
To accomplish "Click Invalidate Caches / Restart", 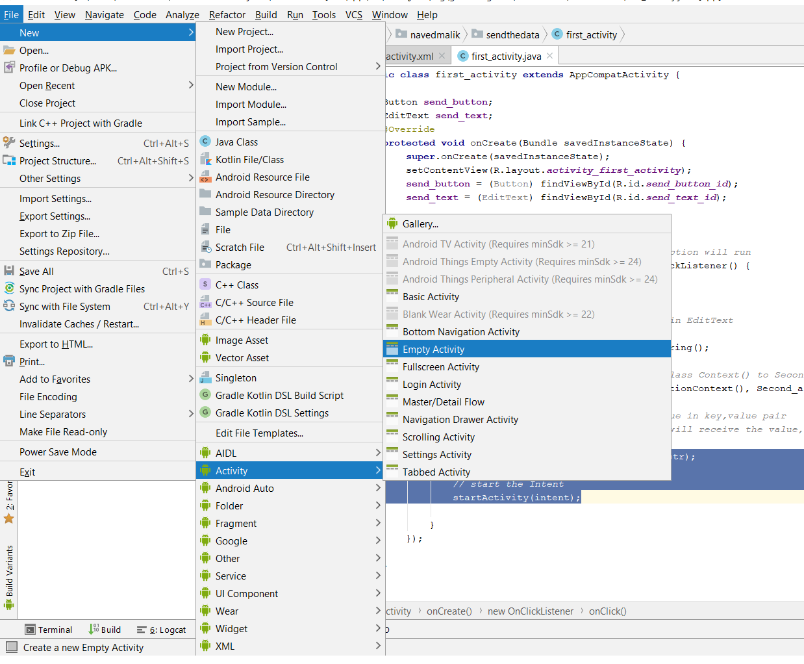I will click(98, 324).
